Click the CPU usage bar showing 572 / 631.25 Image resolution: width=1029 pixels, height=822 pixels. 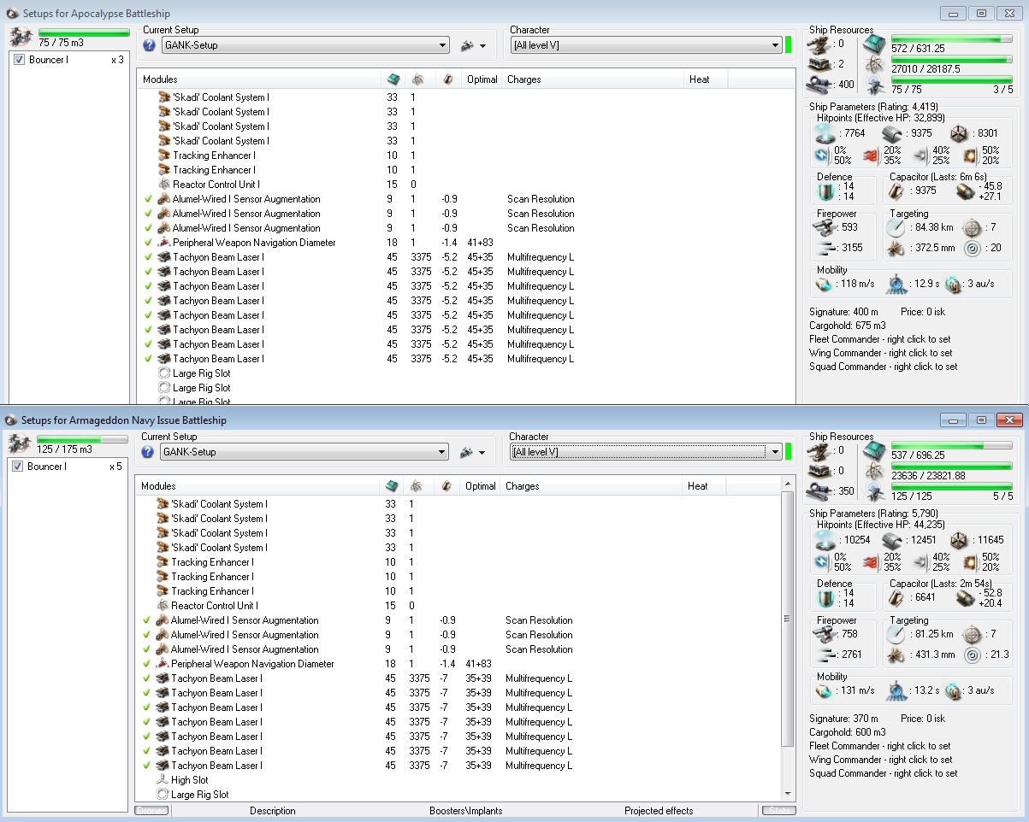tap(952, 39)
